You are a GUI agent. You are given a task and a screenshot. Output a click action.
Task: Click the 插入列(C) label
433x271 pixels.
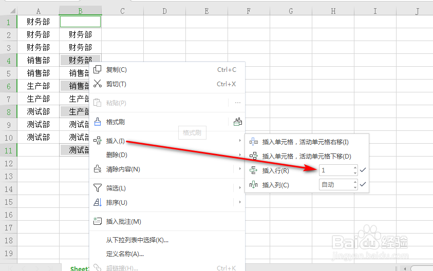(x=275, y=185)
